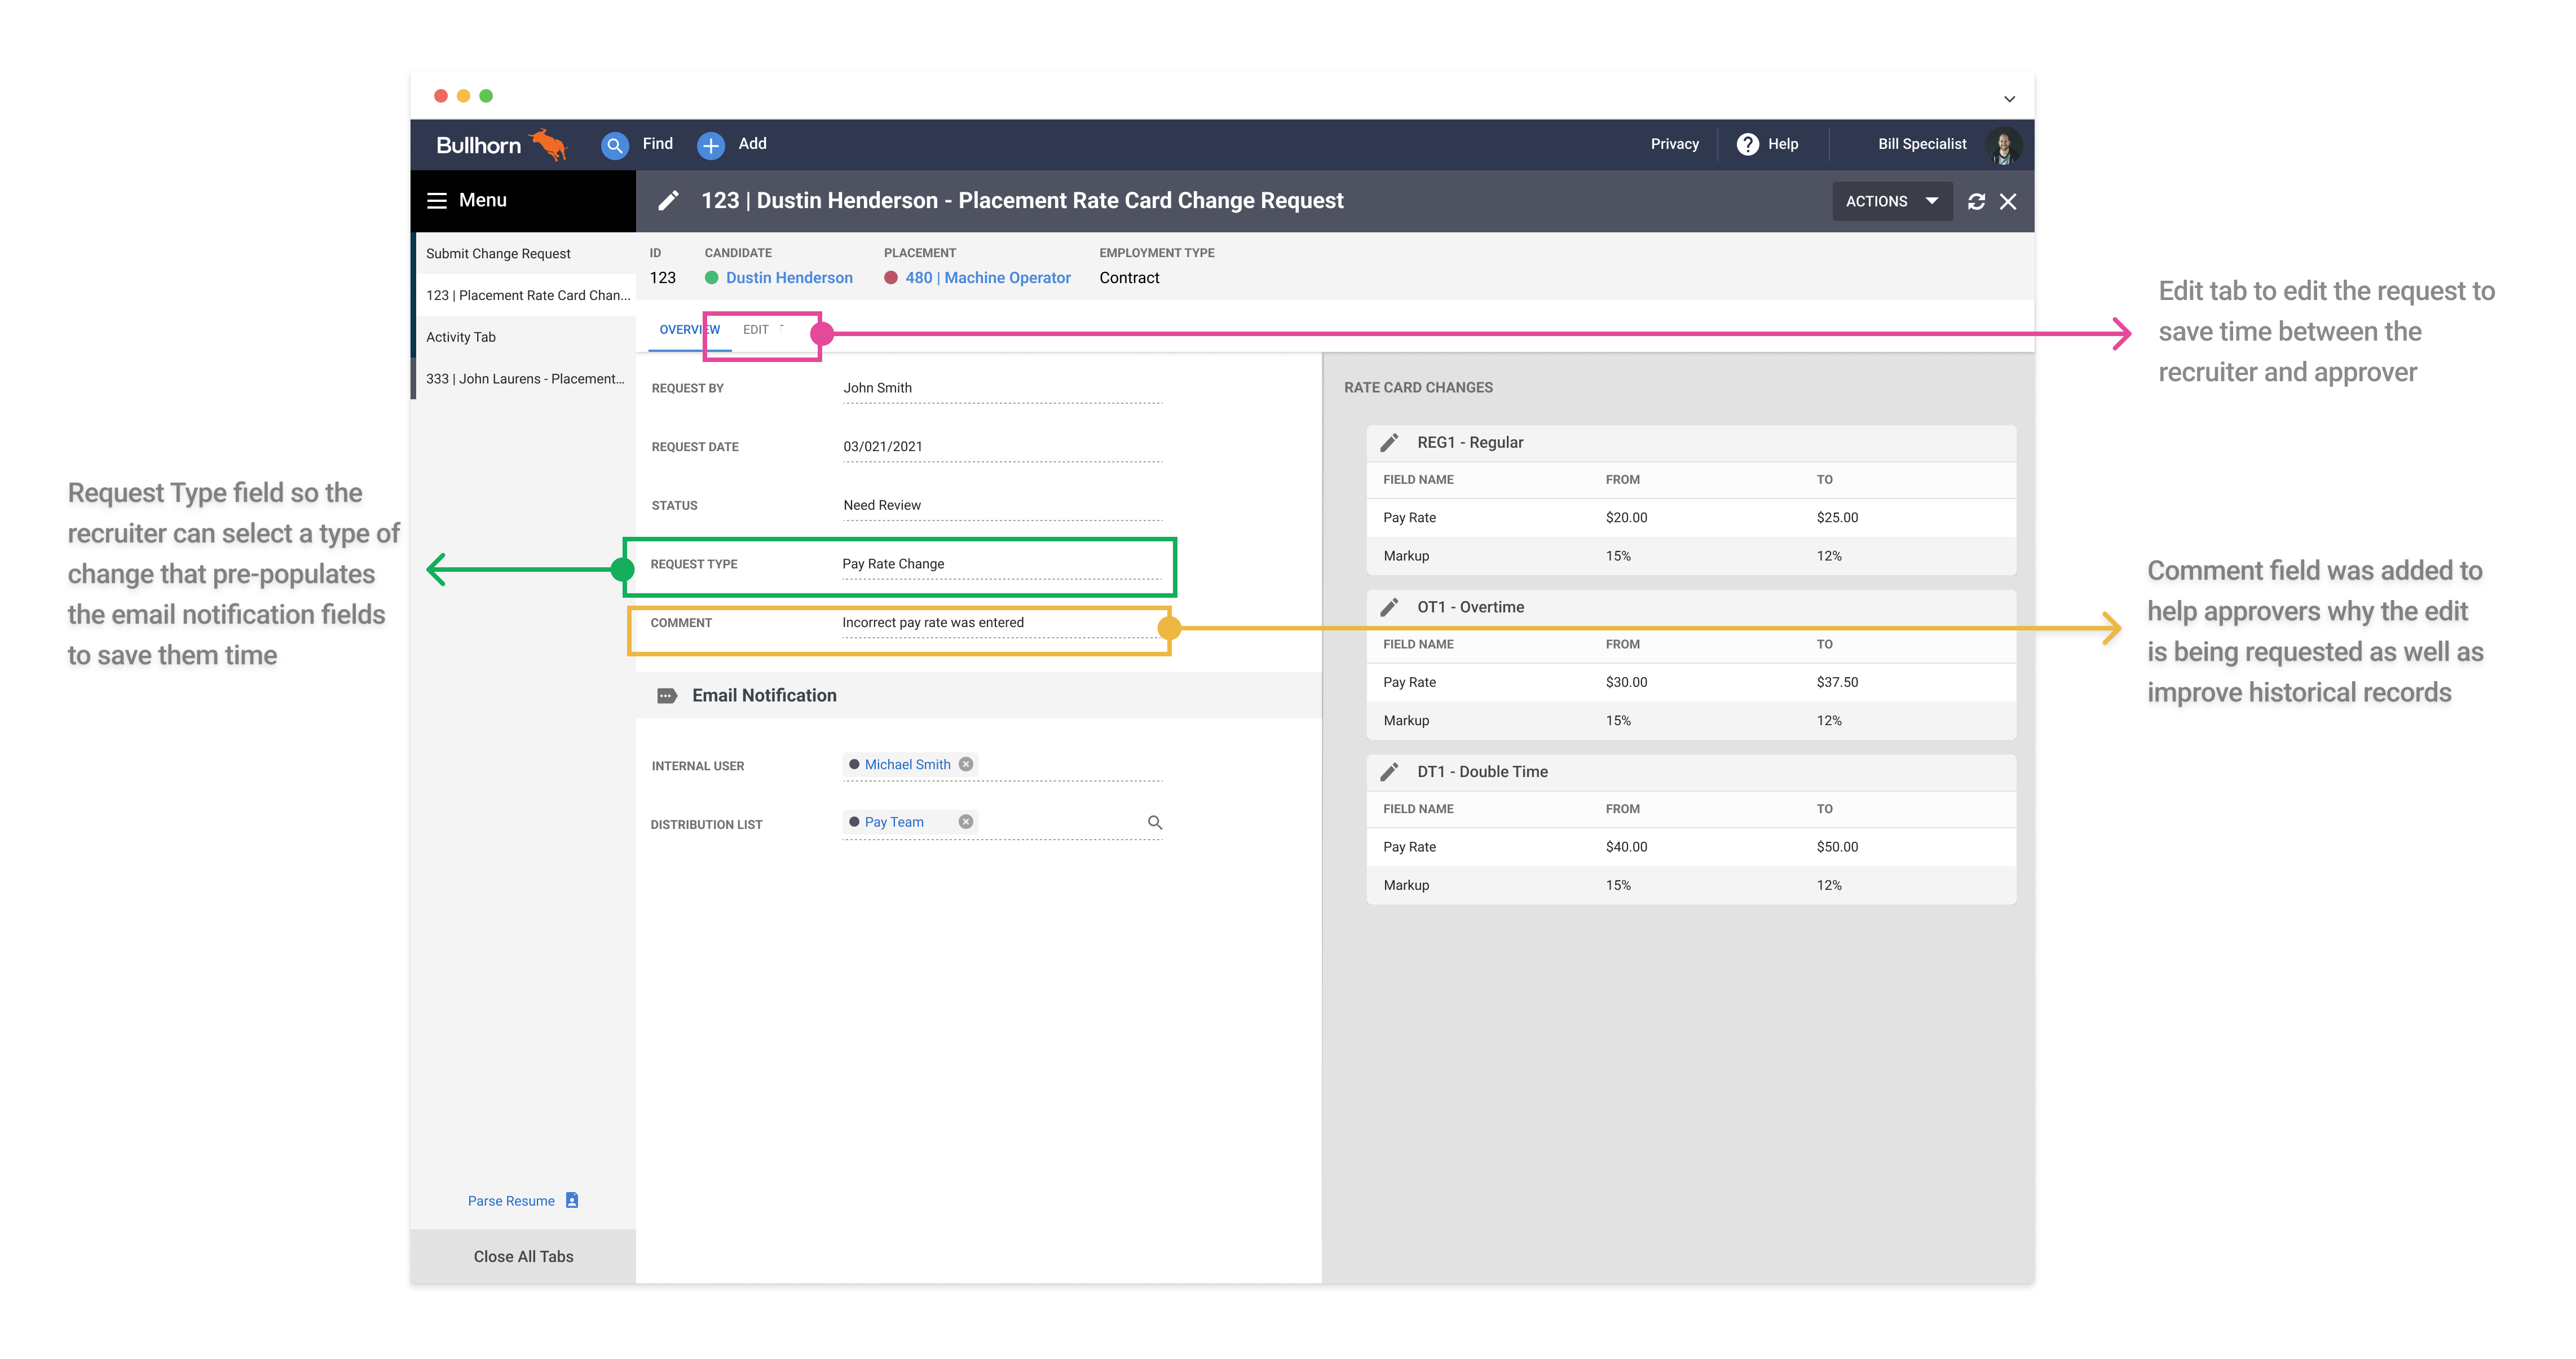
Task: Select the OVERVIEW tab
Action: 689,329
